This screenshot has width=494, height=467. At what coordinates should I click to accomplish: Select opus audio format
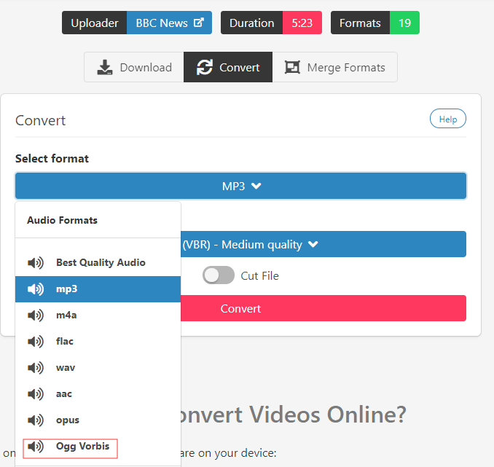pos(98,420)
